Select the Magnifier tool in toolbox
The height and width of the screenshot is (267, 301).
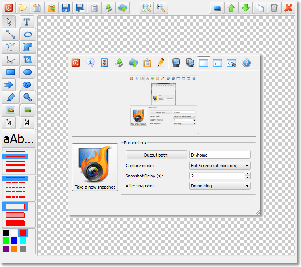pyautogui.click(x=27, y=97)
